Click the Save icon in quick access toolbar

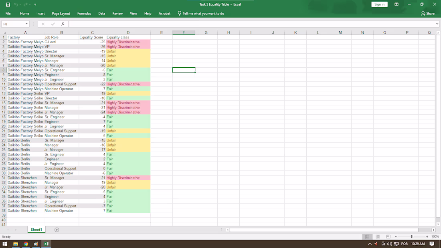(8, 4)
